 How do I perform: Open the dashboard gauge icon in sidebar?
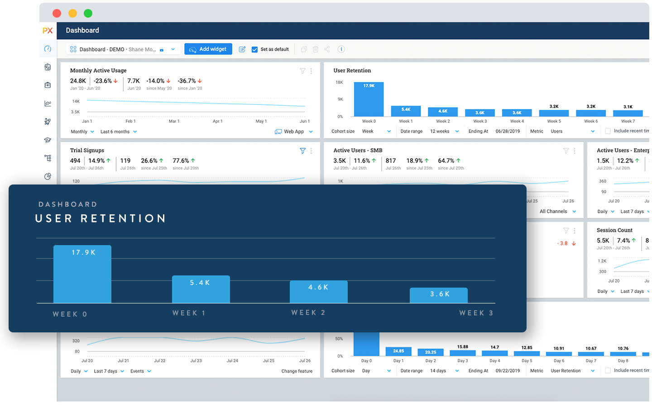coord(48,49)
